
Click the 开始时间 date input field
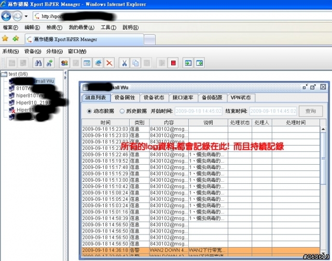point(199,111)
